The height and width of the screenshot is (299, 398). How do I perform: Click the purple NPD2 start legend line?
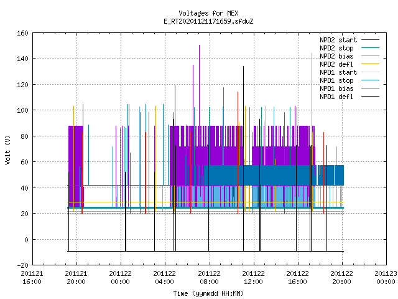(x=370, y=40)
